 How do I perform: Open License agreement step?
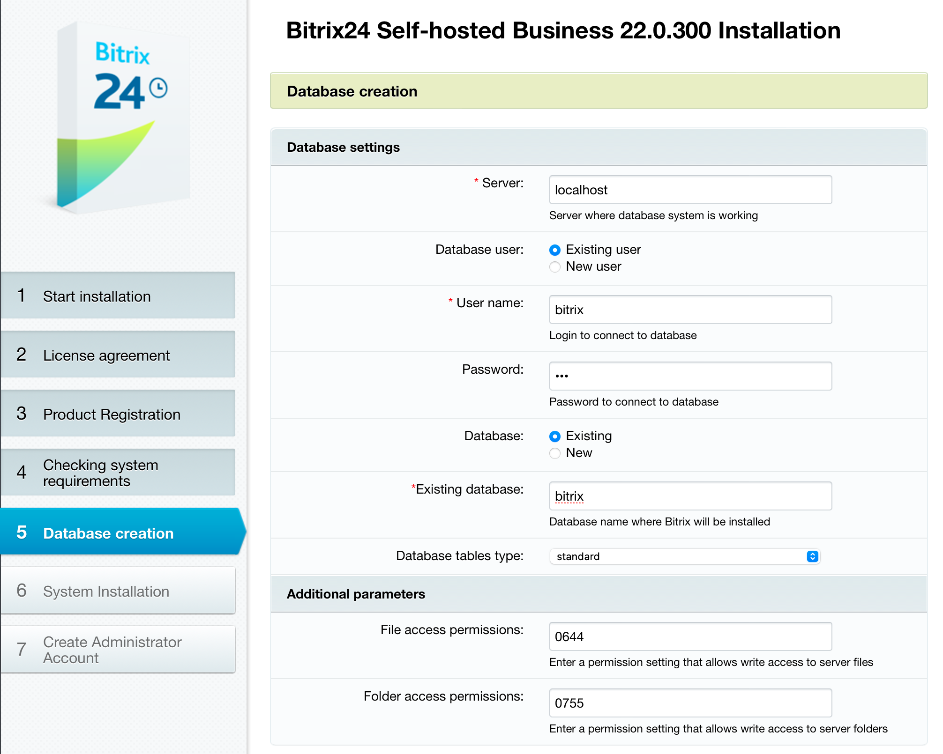point(118,355)
